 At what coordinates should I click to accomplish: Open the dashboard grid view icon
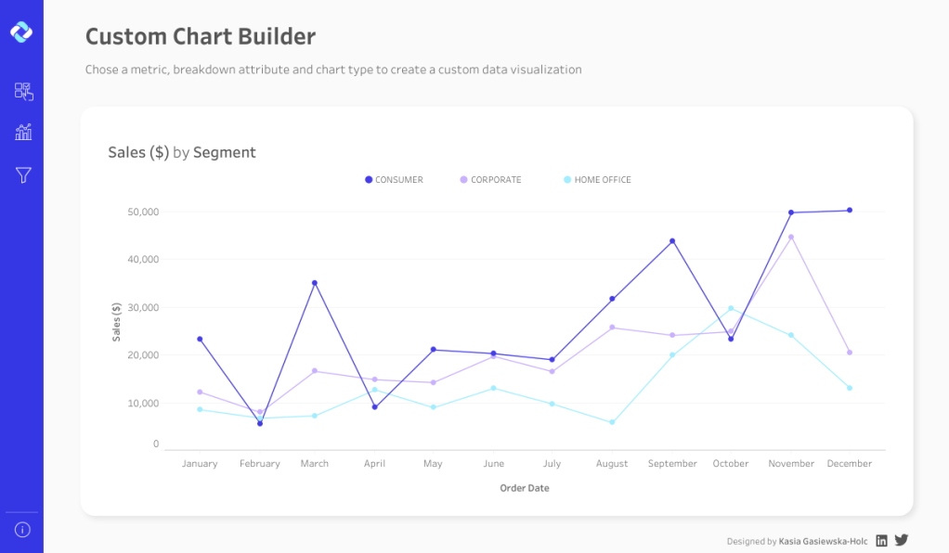click(23, 91)
